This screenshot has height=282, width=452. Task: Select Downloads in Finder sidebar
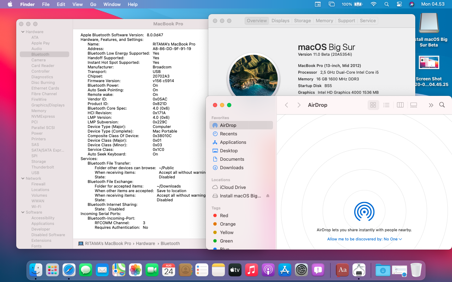coord(241,167)
